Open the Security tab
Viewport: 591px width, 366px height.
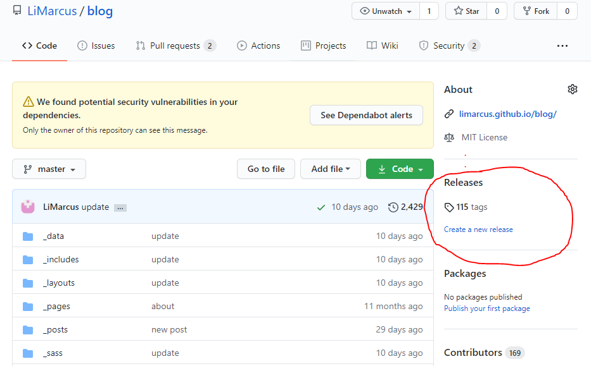click(x=449, y=46)
